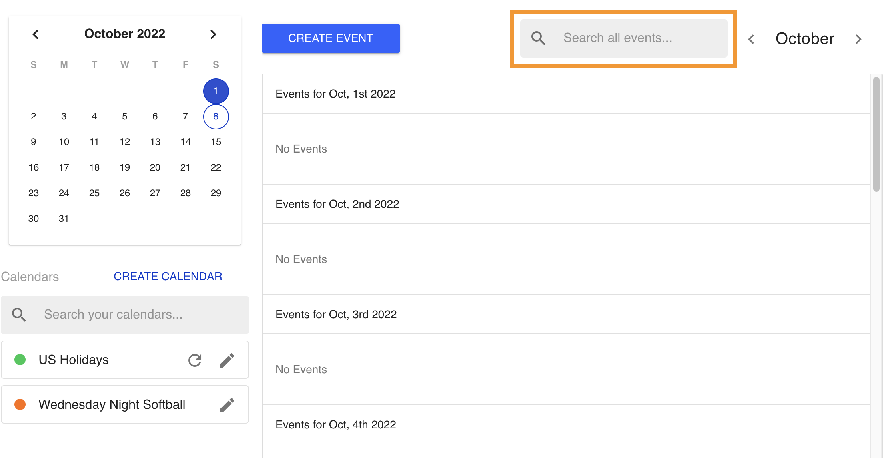This screenshot has height=458, width=886.
Task: Select October 2 in mini calendar
Action: pyautogui.click(x=34, y=117)
